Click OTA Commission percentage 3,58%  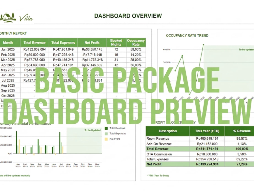(x=242, y=154)
